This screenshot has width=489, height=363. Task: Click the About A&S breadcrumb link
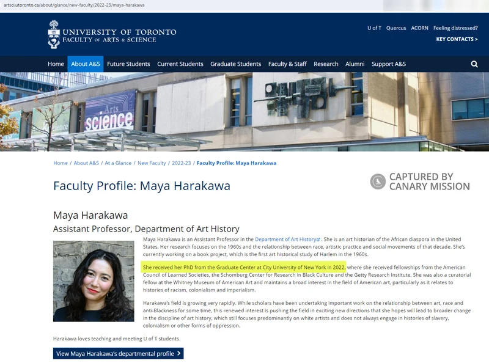tap(86, 163)
